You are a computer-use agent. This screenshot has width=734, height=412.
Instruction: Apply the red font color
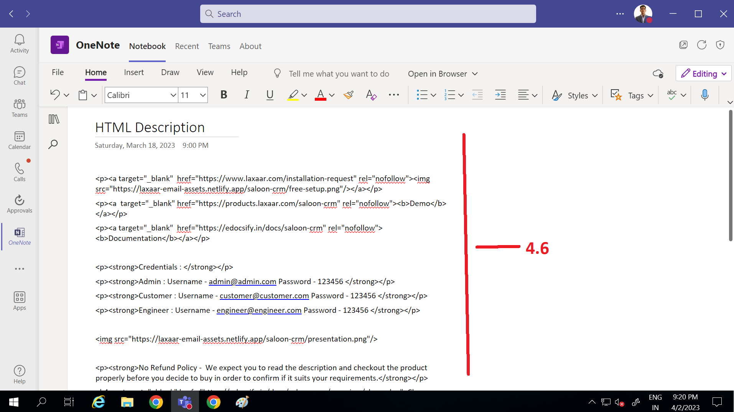point(321,95)
